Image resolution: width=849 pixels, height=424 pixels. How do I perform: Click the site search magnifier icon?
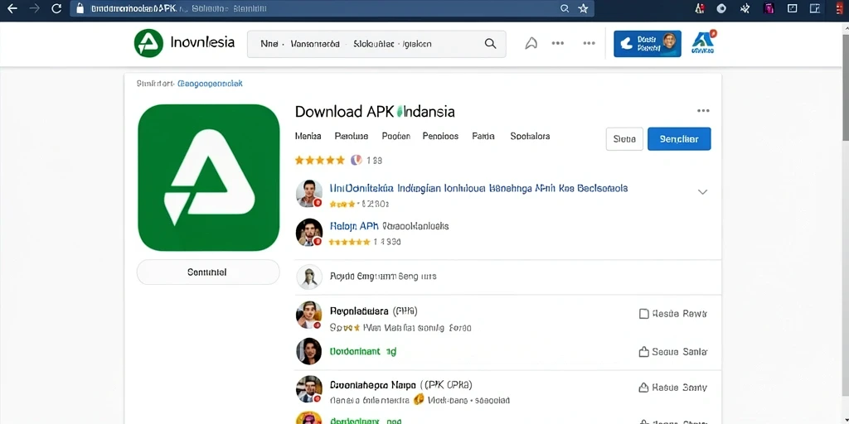point(491,44)
